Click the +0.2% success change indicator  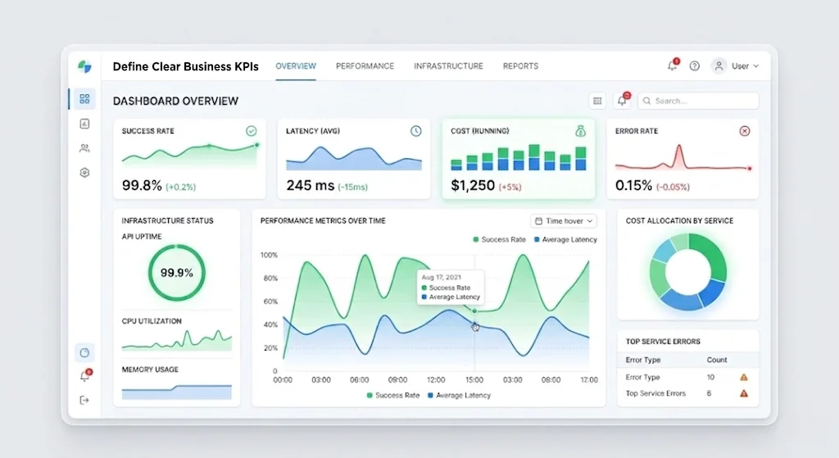(181, 188)
